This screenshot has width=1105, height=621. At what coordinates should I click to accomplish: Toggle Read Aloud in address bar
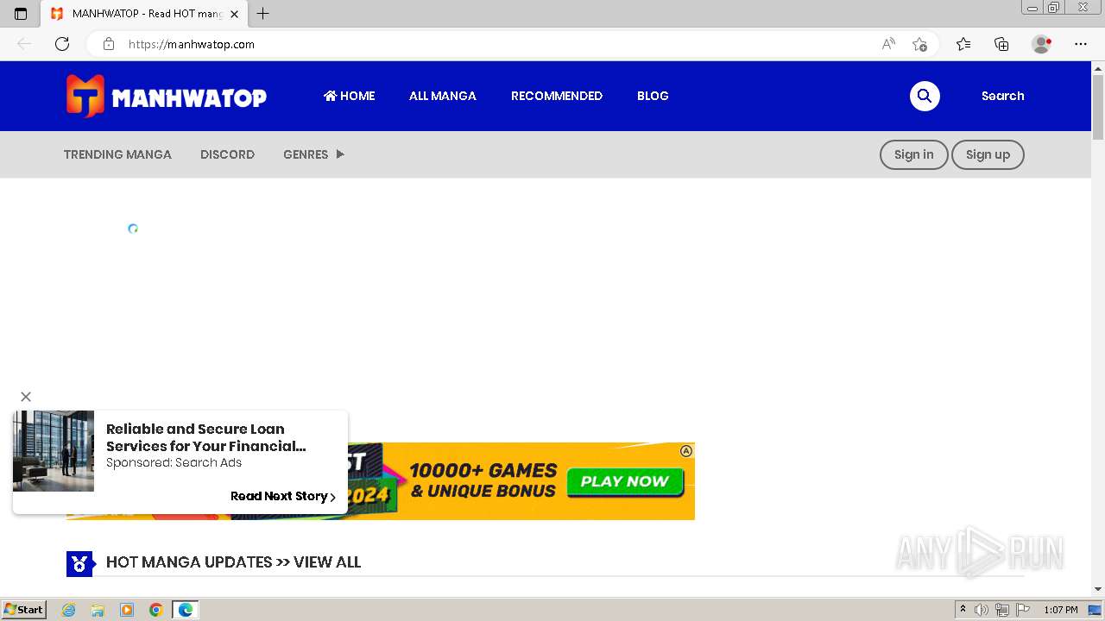(888, 44)
